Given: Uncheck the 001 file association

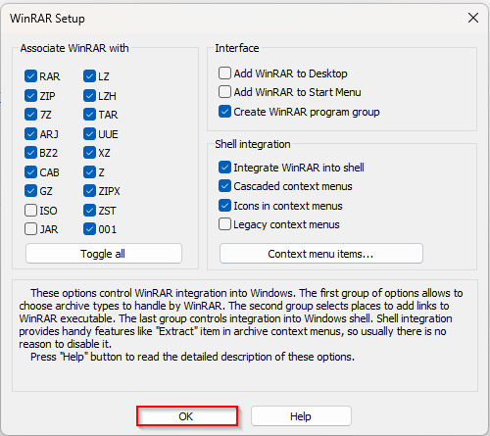Looking at the screenshot, I should tap(89, 229).
